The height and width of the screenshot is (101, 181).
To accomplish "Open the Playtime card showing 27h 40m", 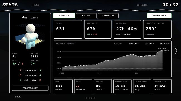I will point(127,29).
